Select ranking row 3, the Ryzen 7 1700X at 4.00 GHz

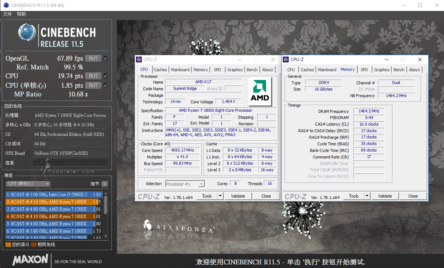pos(54,209)
